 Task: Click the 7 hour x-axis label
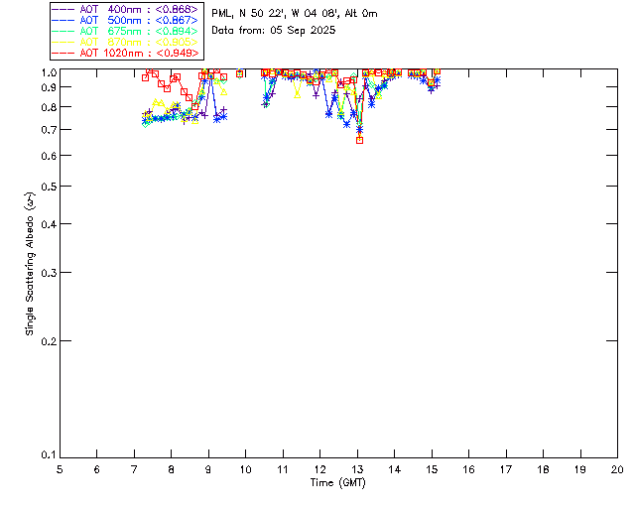point(134,469)
